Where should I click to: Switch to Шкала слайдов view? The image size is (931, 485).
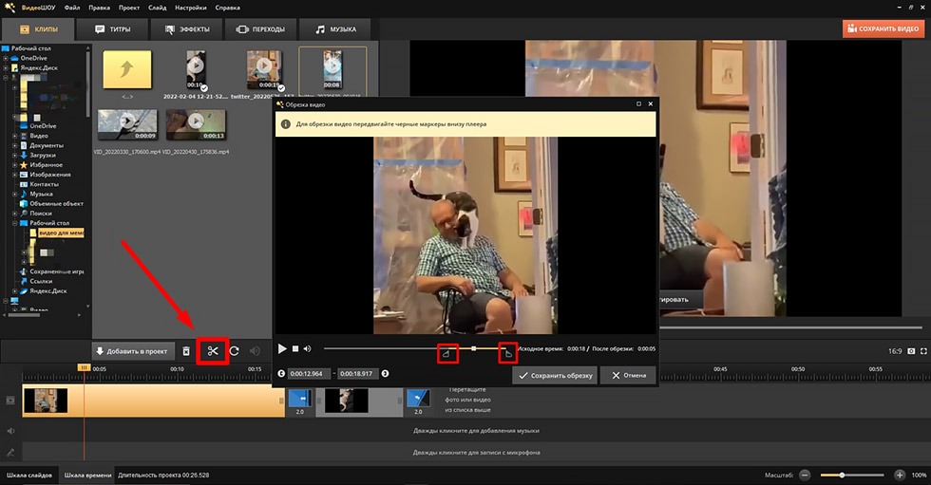point(29,475)
